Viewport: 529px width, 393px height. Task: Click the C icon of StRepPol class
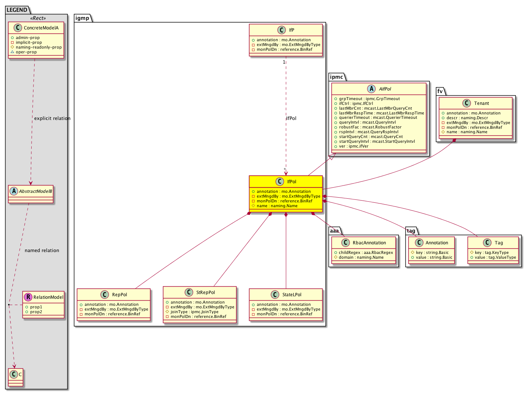(x=189, y=293)
